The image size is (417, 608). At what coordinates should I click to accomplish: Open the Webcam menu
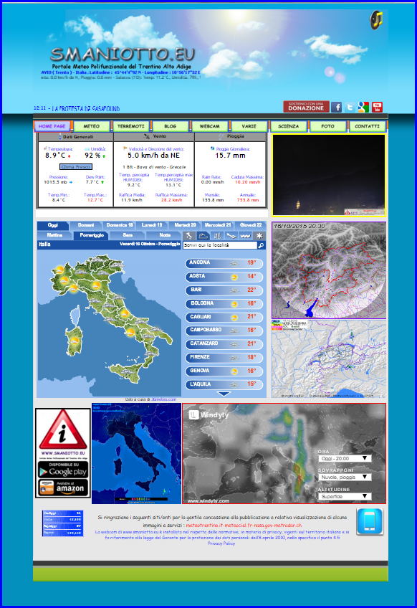click(x=210, y=126)
